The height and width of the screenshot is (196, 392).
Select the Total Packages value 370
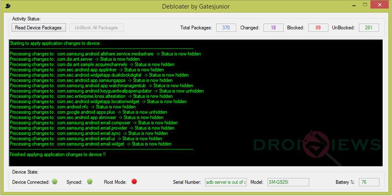pyautogui.click(x=226, y=28)
